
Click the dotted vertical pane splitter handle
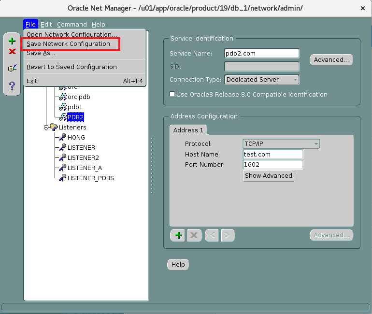click(152, 166)
